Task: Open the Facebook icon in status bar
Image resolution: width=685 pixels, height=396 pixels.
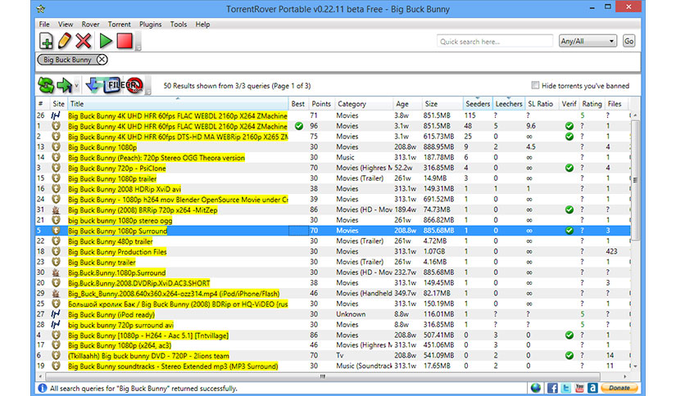Action: [x=552, y=388]
